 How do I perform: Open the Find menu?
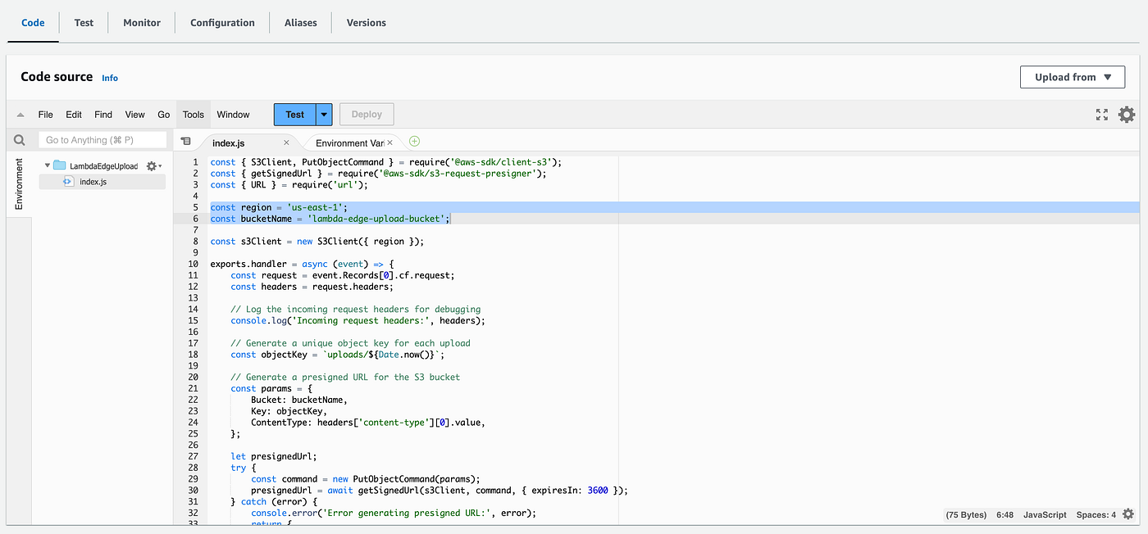[103, 115]
